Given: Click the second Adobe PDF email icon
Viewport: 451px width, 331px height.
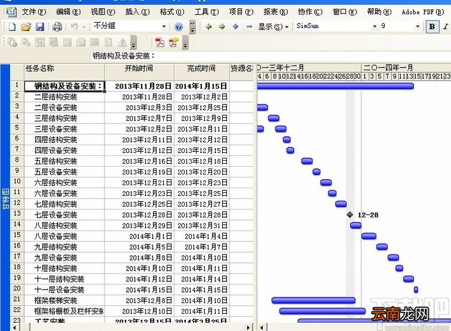Looking at the screenshot, I should point(174,42).
